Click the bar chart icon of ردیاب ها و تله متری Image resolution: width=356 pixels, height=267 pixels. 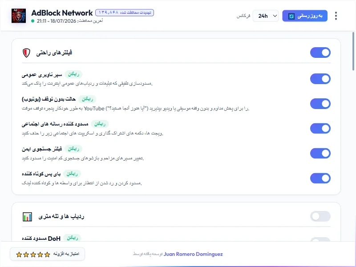(27, 217)
